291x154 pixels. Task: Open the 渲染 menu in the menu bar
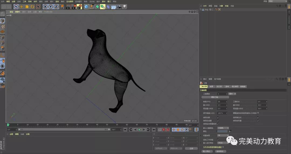point(57,1)
